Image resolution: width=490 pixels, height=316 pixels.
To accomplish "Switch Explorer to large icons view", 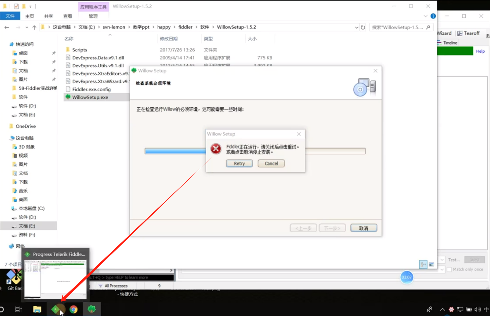I will pos(431,264).
